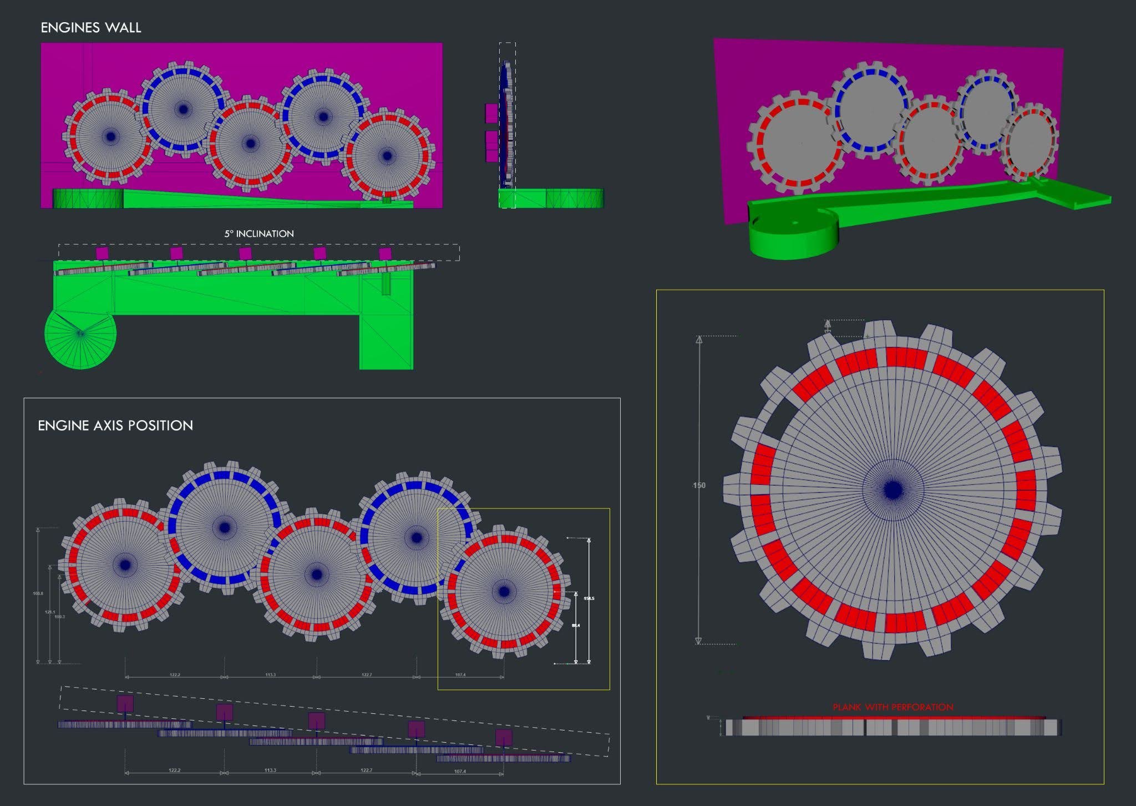Viewport: 1136px width, 806px height.
Task: Click the ENGINE AXIS POSITION title
Action: (115, 426)
